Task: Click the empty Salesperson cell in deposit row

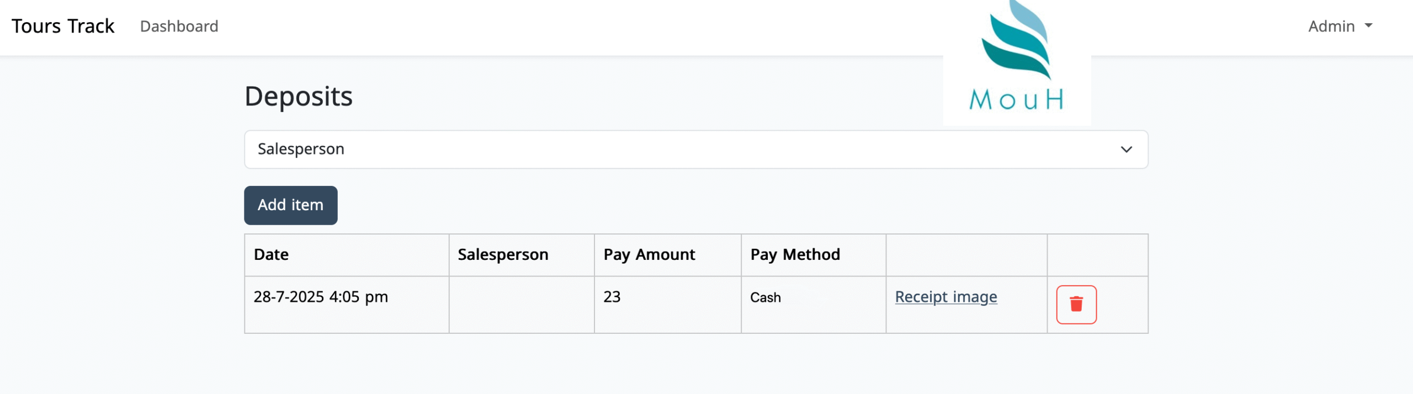Action: 522,305
